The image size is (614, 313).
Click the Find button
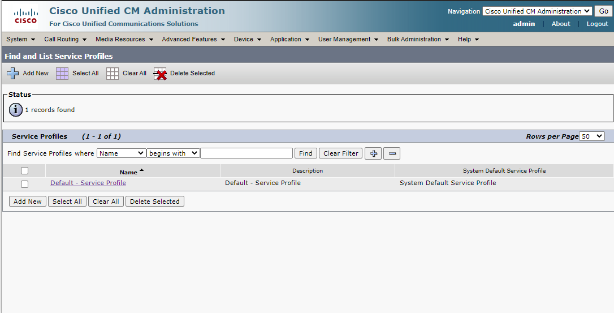305,153
